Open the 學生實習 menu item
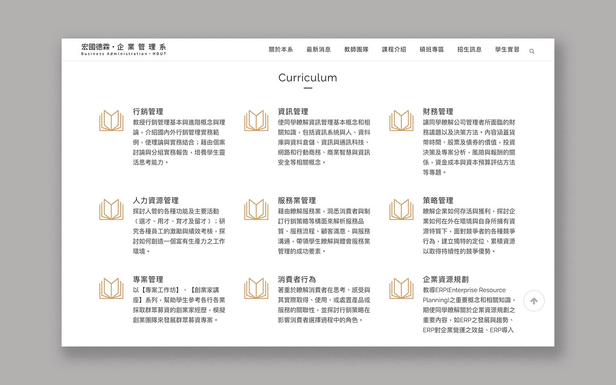Screen dimensions: 616x385 tap(507, 50)
